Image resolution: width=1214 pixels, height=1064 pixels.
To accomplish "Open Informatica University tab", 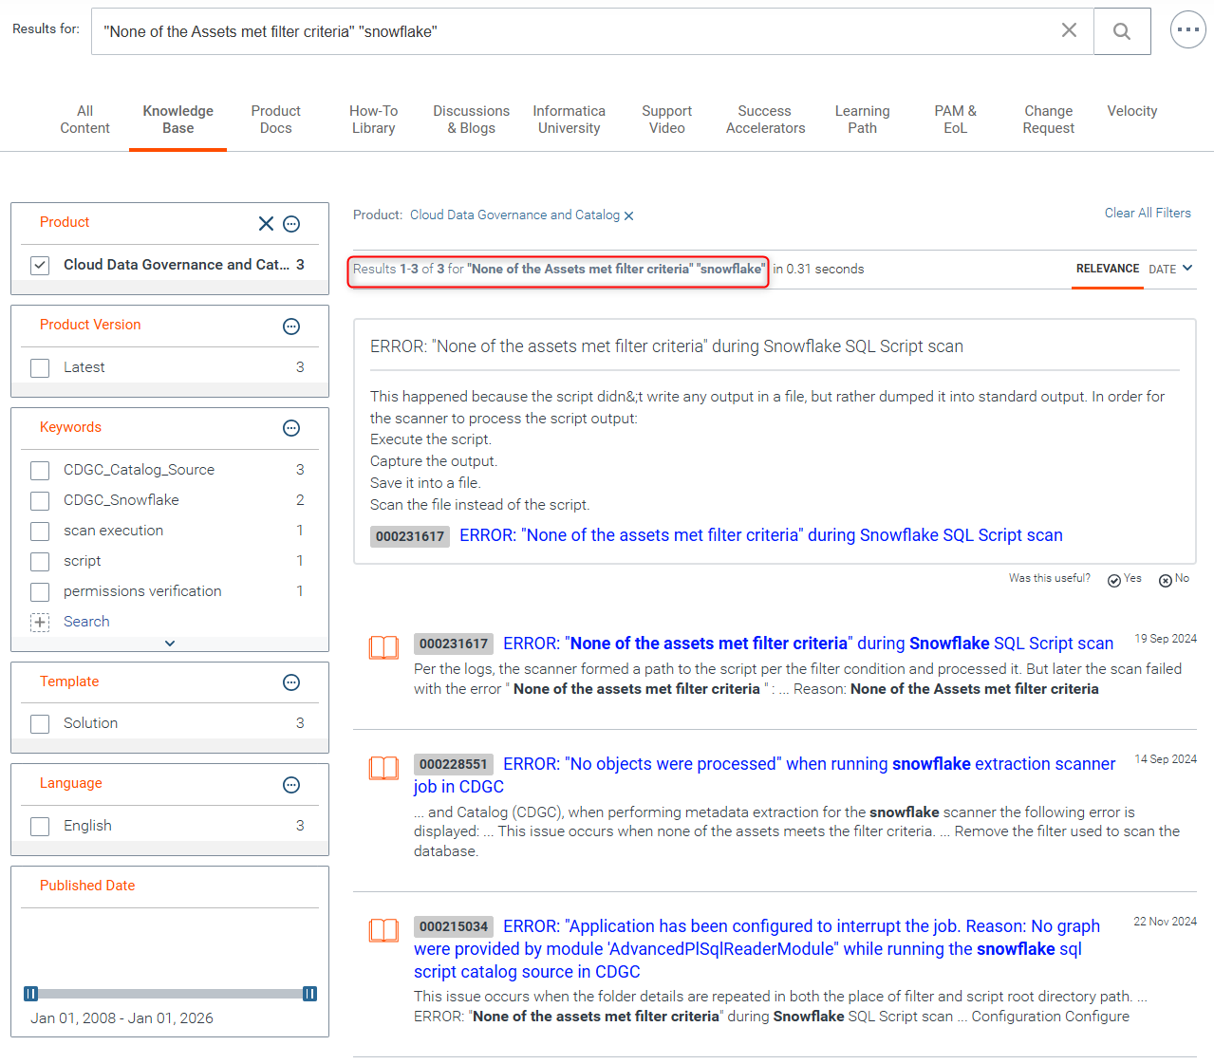I will point(570,120).
